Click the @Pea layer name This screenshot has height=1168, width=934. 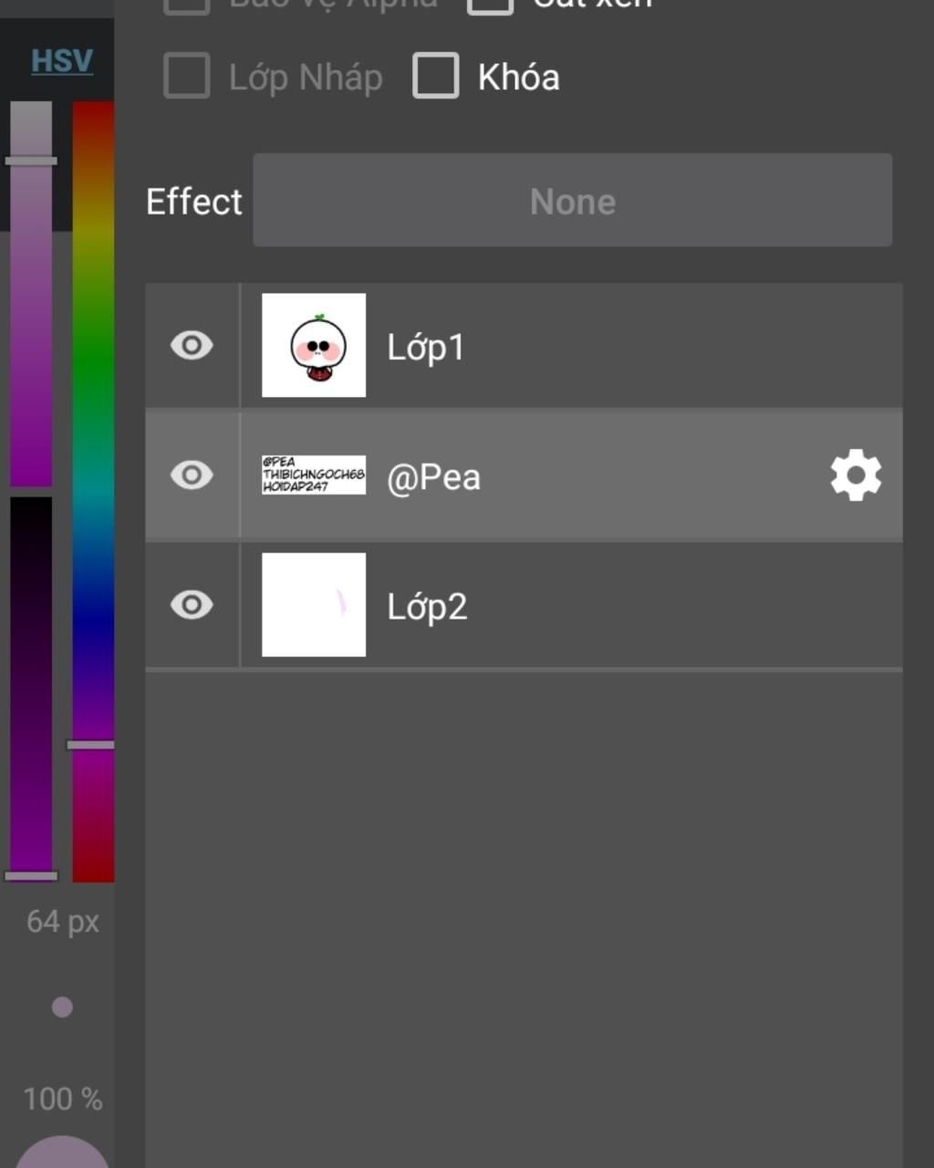pyautogui.click(x=433, y=477)
